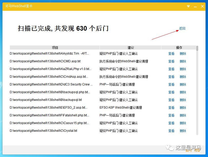
Task: Delete the aZRaiLPhp v1.0.txt file
Action: [x=183, y=69]
